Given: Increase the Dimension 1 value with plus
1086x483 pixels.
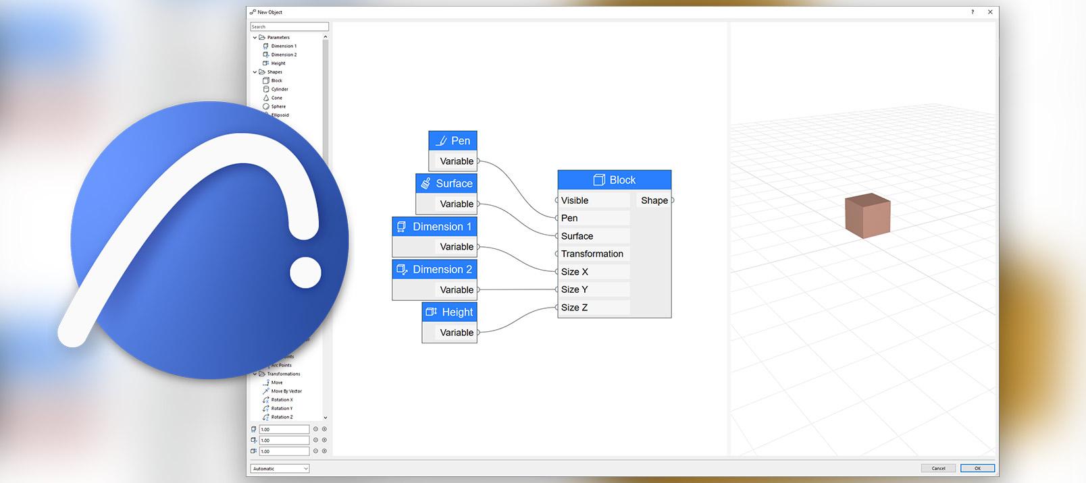Looking at the screenshot, I should coord(324,430).
